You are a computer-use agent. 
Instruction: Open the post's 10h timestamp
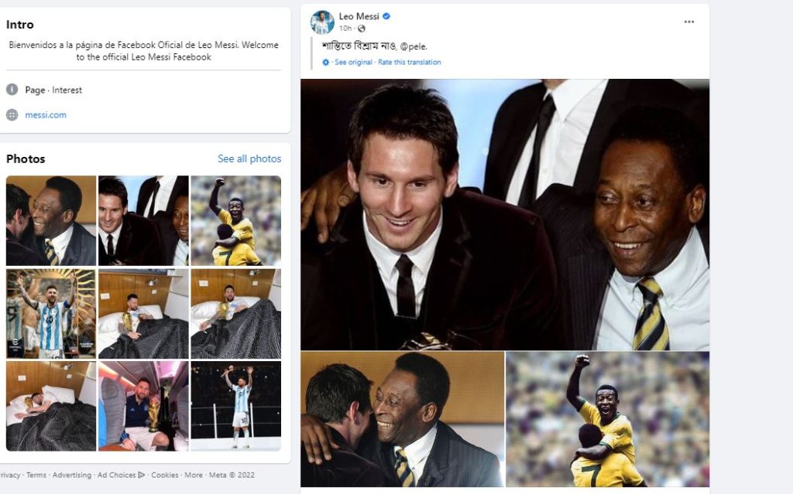click(x=345, y=29)
